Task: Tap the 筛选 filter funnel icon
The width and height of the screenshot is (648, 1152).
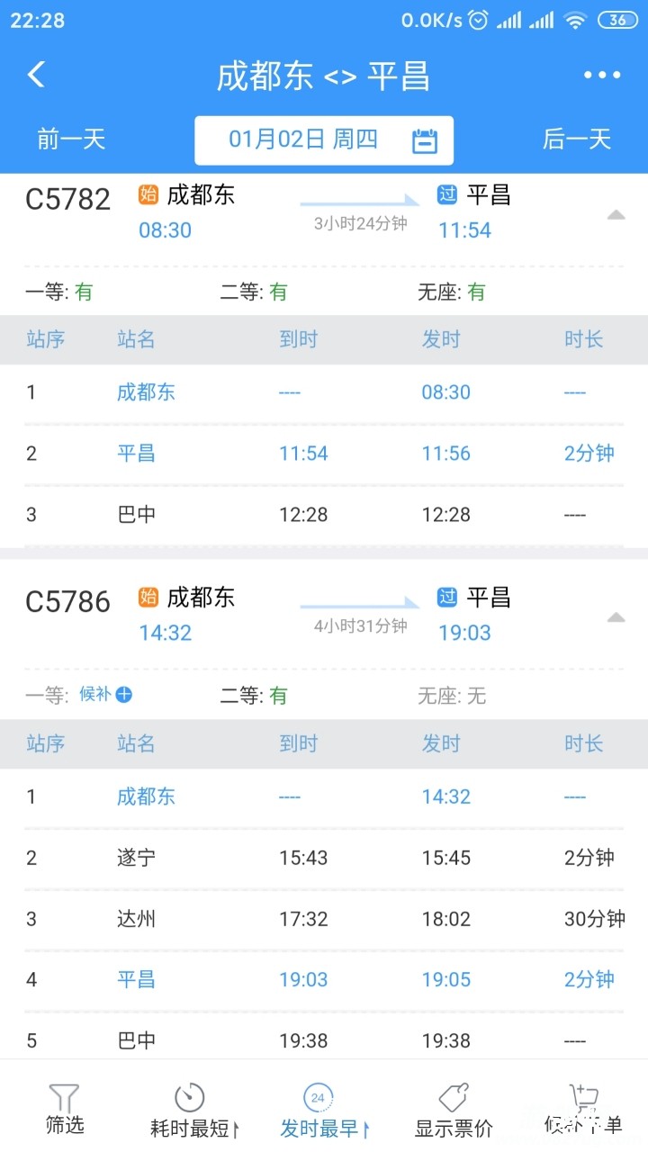Action: [64, 1097]
